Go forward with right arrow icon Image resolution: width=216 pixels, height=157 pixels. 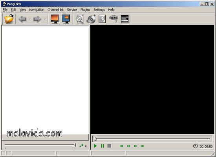[37, 19]
